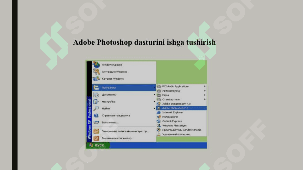Image resolution: width=303 pixels, height=170 pixels.
Task: Expand the Настройка submenu arrow
Action: click(154, 101)
